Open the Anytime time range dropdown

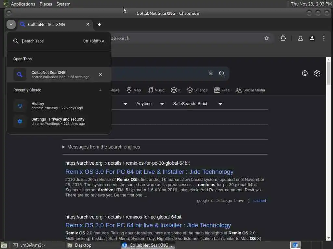tap(150, 104)
